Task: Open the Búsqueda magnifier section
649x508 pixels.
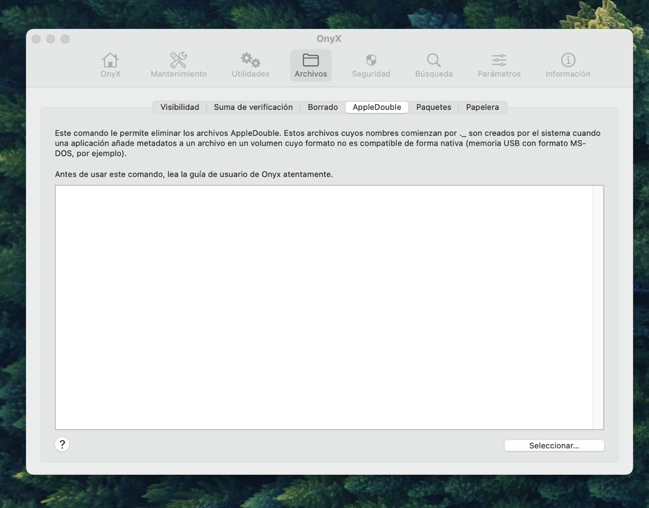Action: pos(434,65)
